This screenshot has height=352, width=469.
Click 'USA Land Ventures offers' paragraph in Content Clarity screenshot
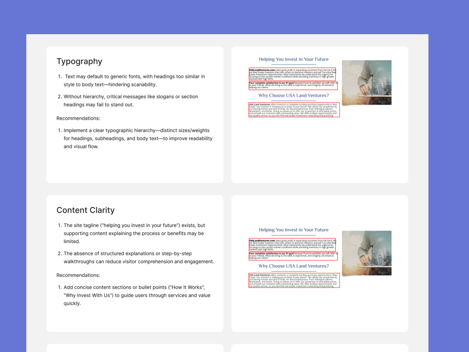coord(294,281)
